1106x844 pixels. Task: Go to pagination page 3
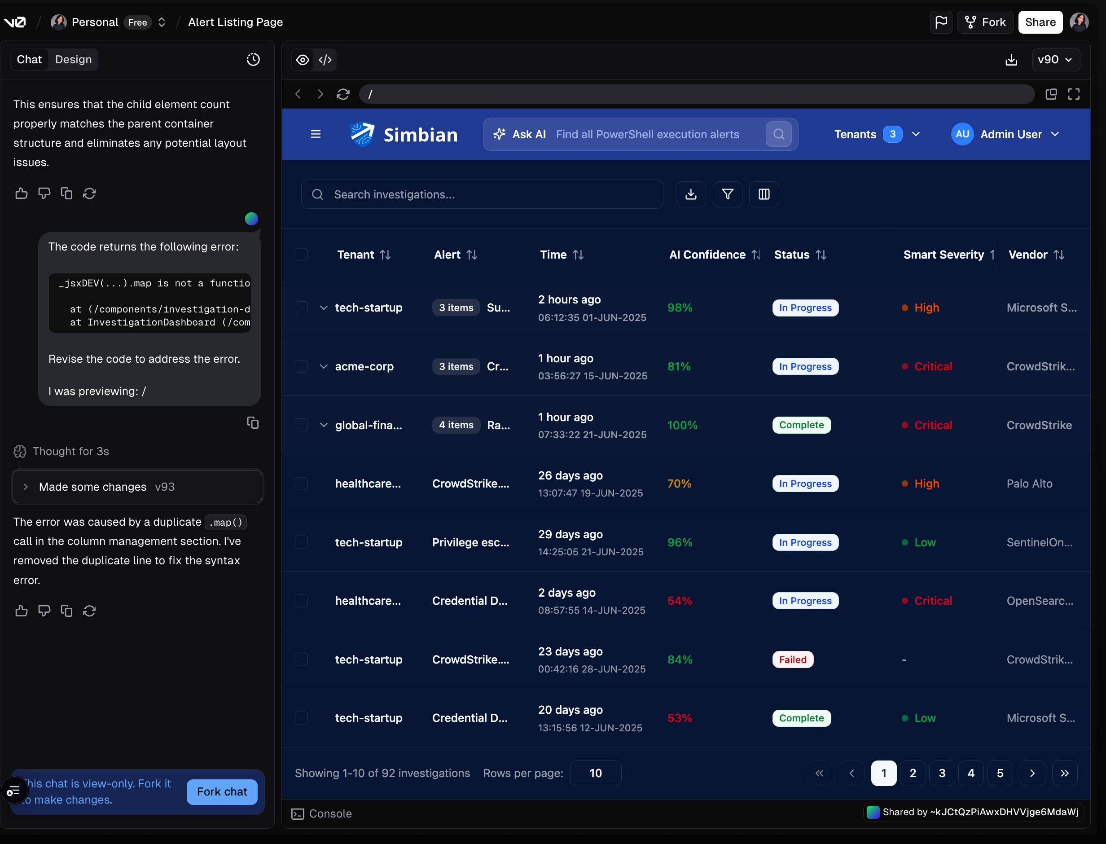942,773
